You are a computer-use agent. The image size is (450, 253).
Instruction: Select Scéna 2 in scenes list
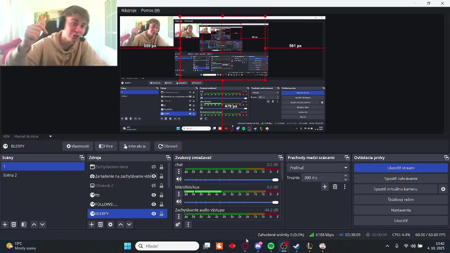point(42,175)
